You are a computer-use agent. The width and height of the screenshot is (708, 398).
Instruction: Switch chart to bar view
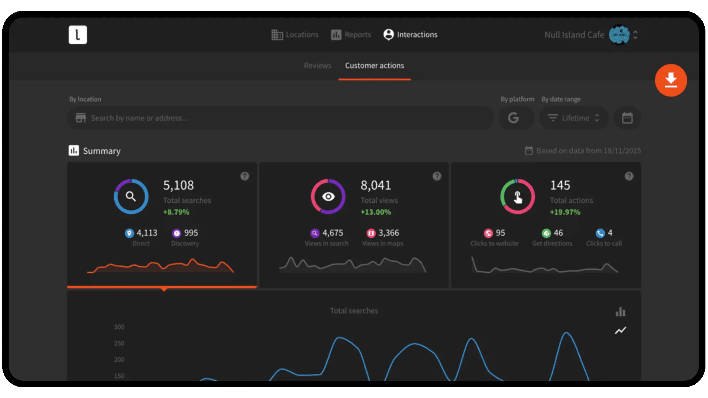[x=620, y=312]
